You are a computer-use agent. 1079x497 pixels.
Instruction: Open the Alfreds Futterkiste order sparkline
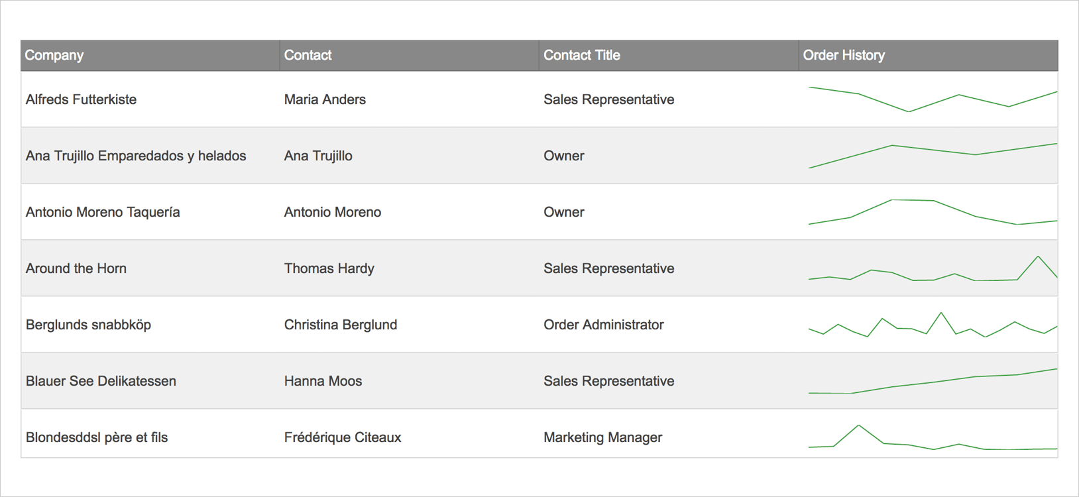tap(933, 99)
